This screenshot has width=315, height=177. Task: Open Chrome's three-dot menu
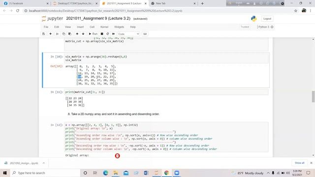pyautogui.click(x=311, y=11)
